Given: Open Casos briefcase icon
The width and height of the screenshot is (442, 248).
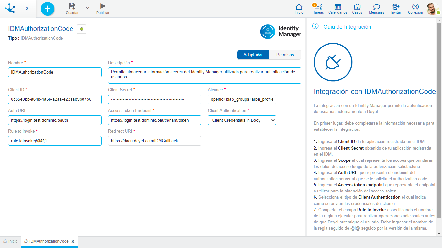Looking at the screenshot, I should click(x=357, y=7).
